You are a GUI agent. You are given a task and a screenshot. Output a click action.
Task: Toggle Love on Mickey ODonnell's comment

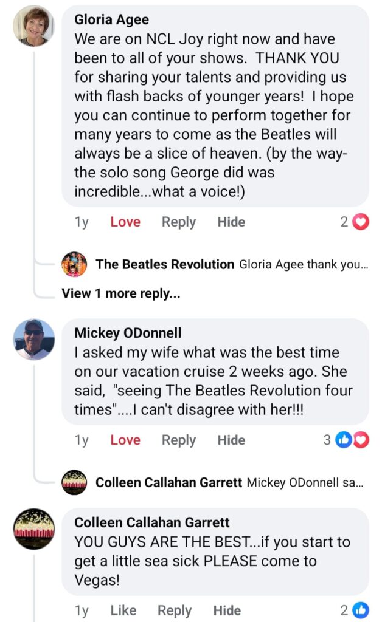pos(125,440)
